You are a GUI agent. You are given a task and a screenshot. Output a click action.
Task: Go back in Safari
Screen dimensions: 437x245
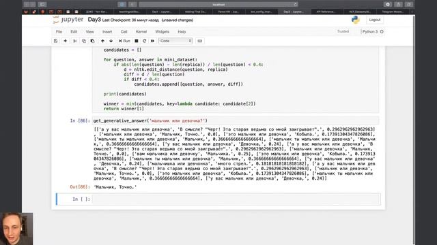click(x=27, y=4)
